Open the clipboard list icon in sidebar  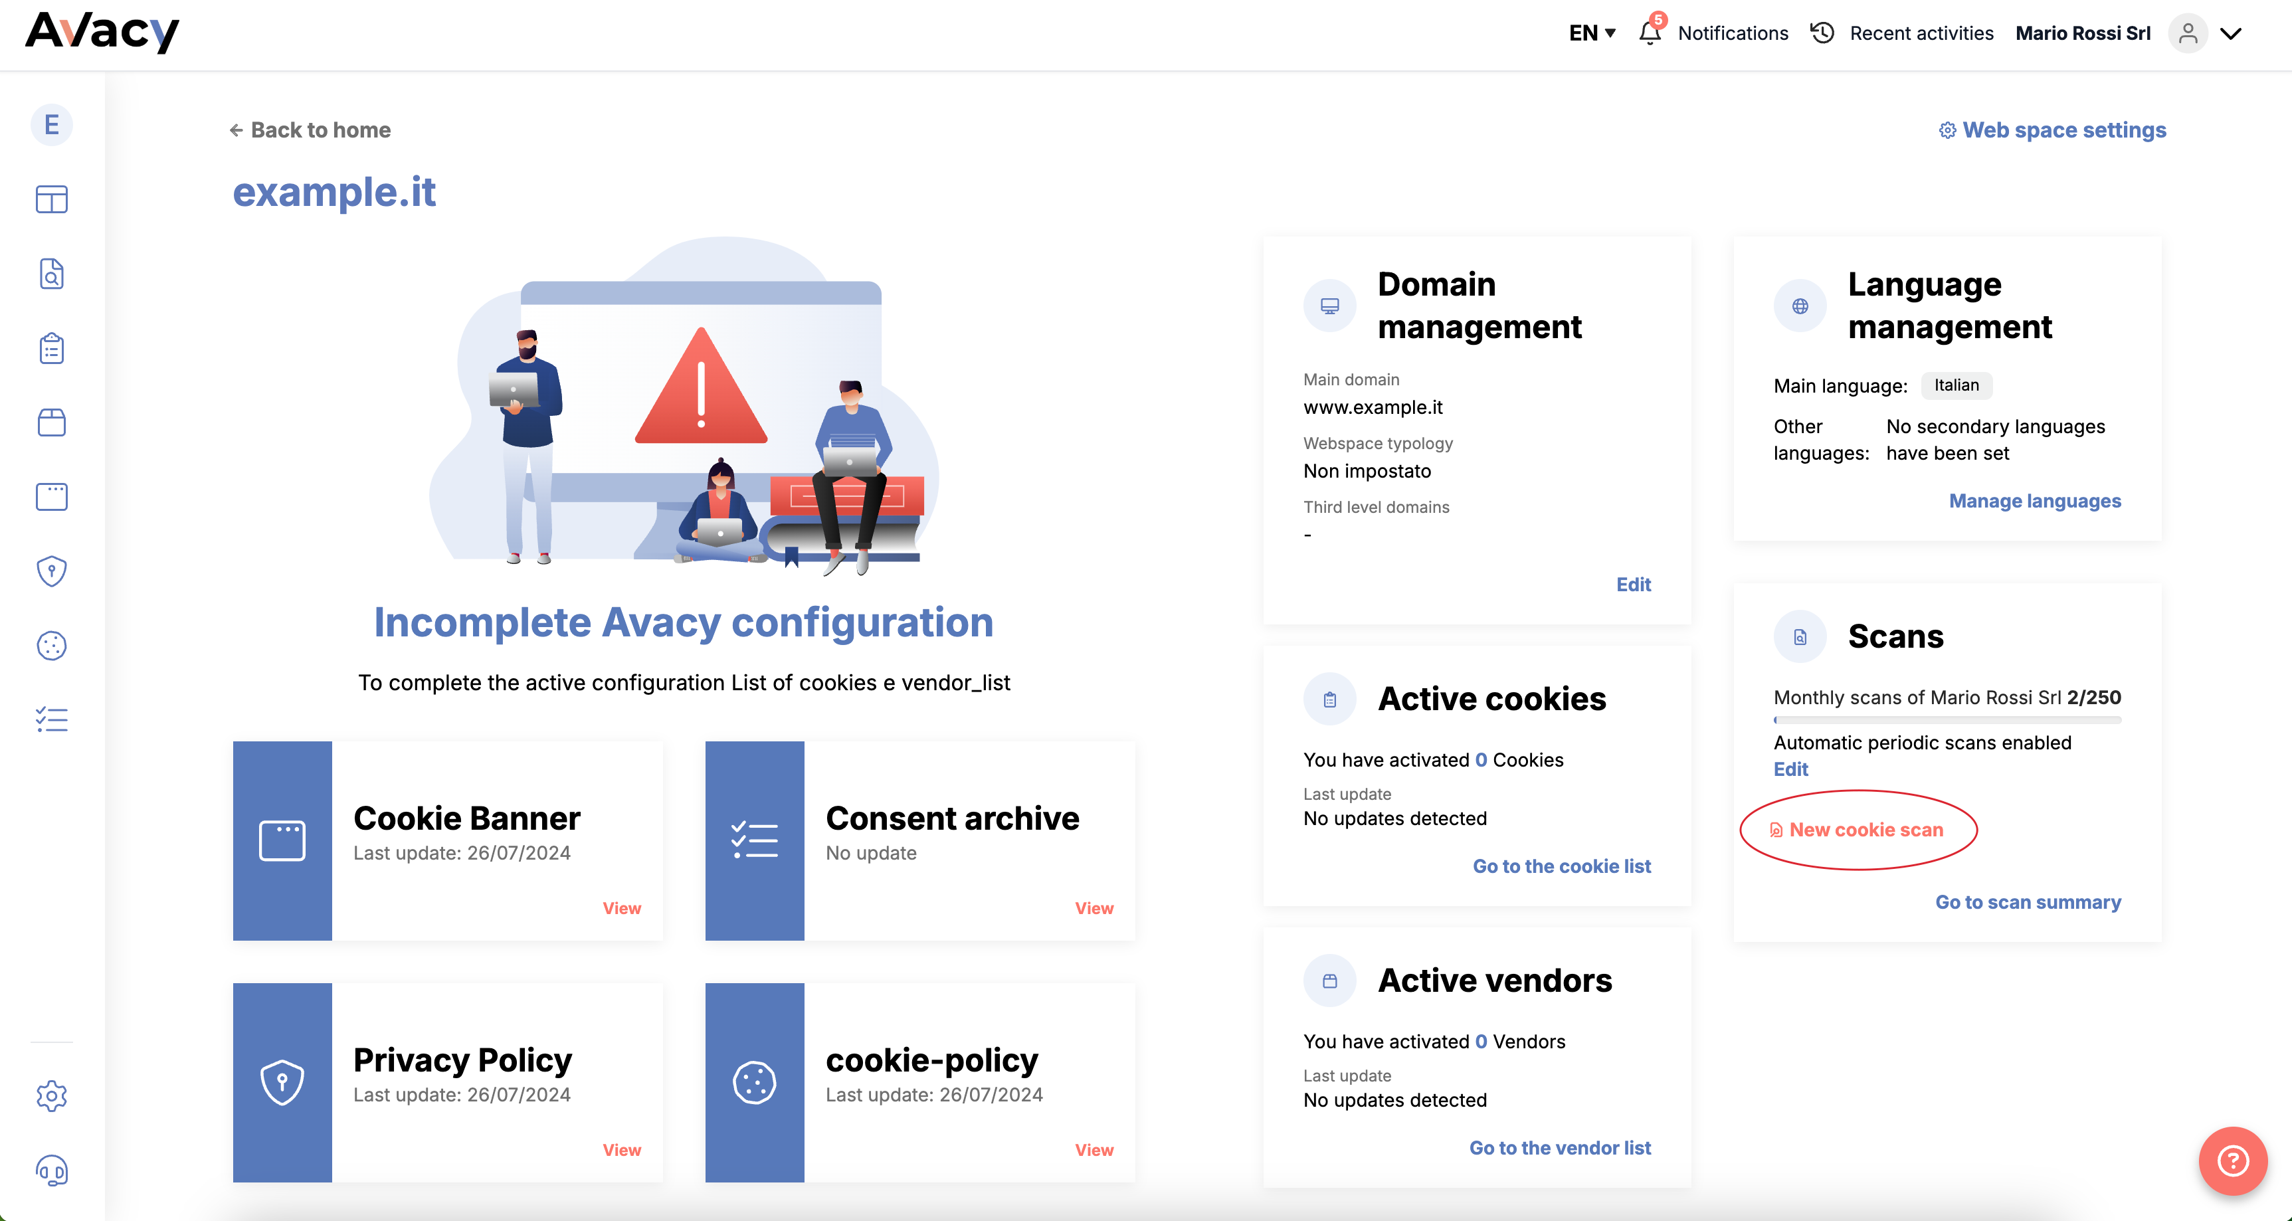pyautogui.click(x=52, y=348)
